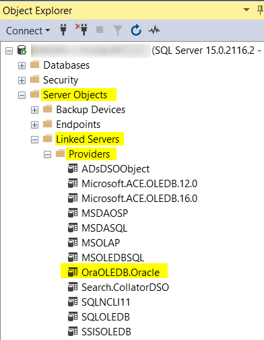The image size is (264, 340).
Task: Click the Backup Devices folder icon
Action: (x=48, y=109)
